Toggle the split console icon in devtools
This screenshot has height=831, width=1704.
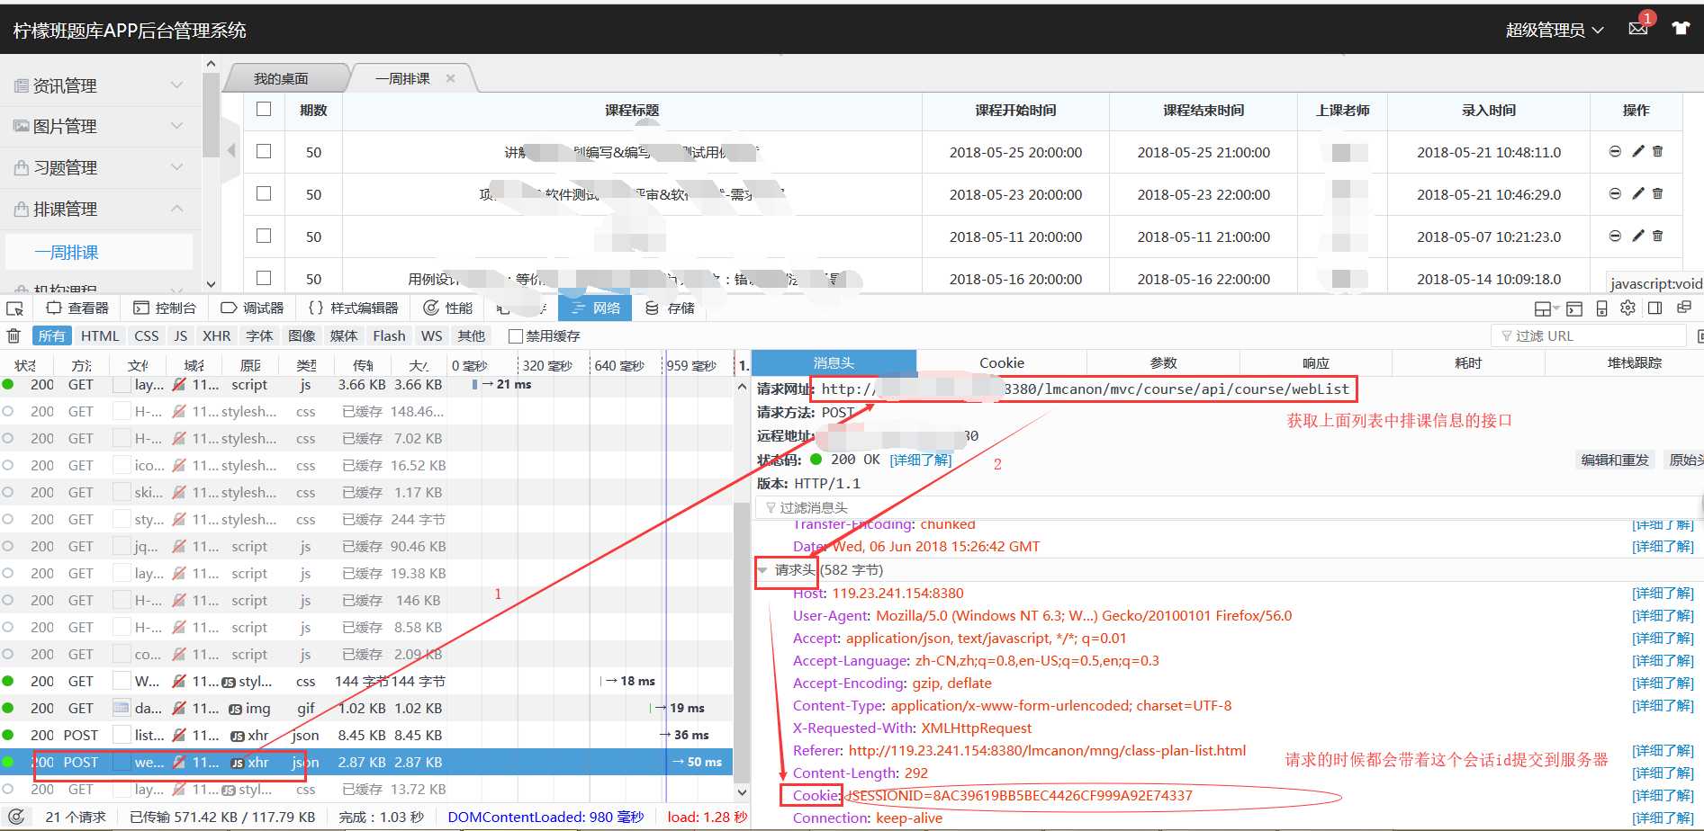point(1574,308)
